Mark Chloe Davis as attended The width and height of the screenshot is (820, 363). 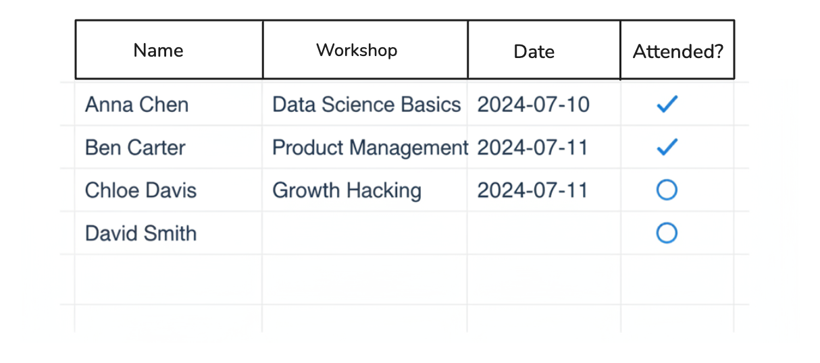point(667,190)
